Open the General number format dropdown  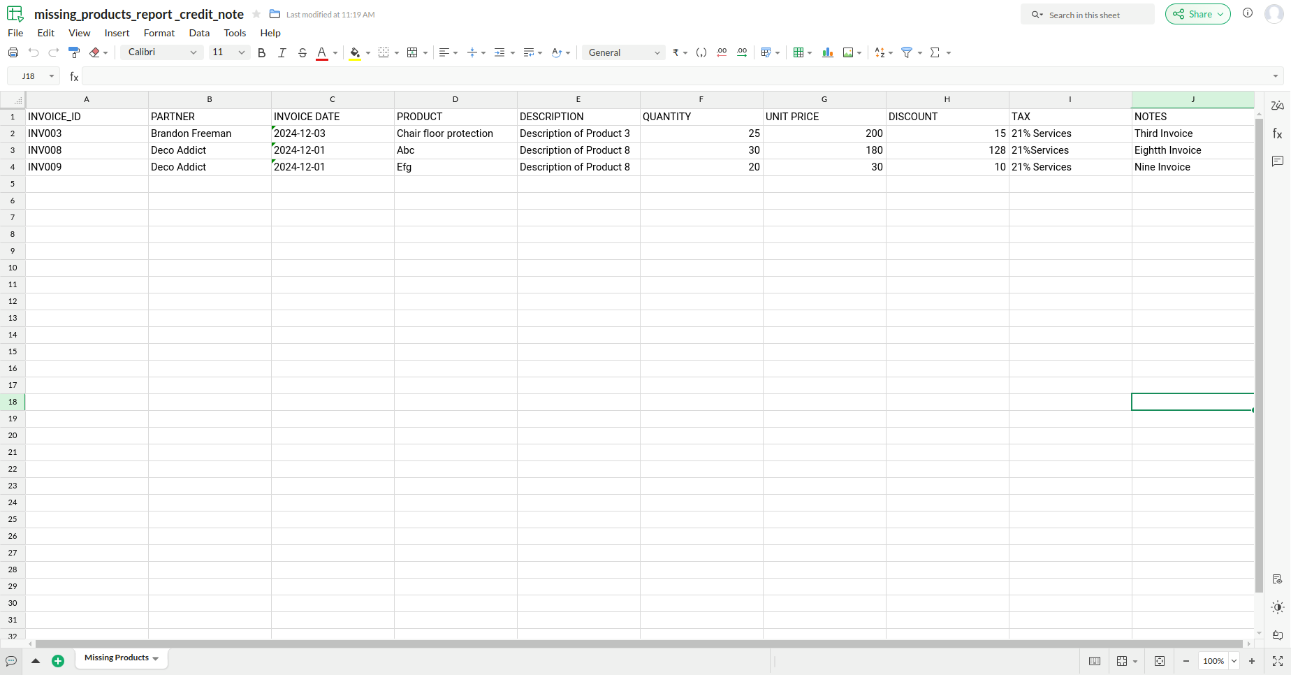(x=624, y=52)
